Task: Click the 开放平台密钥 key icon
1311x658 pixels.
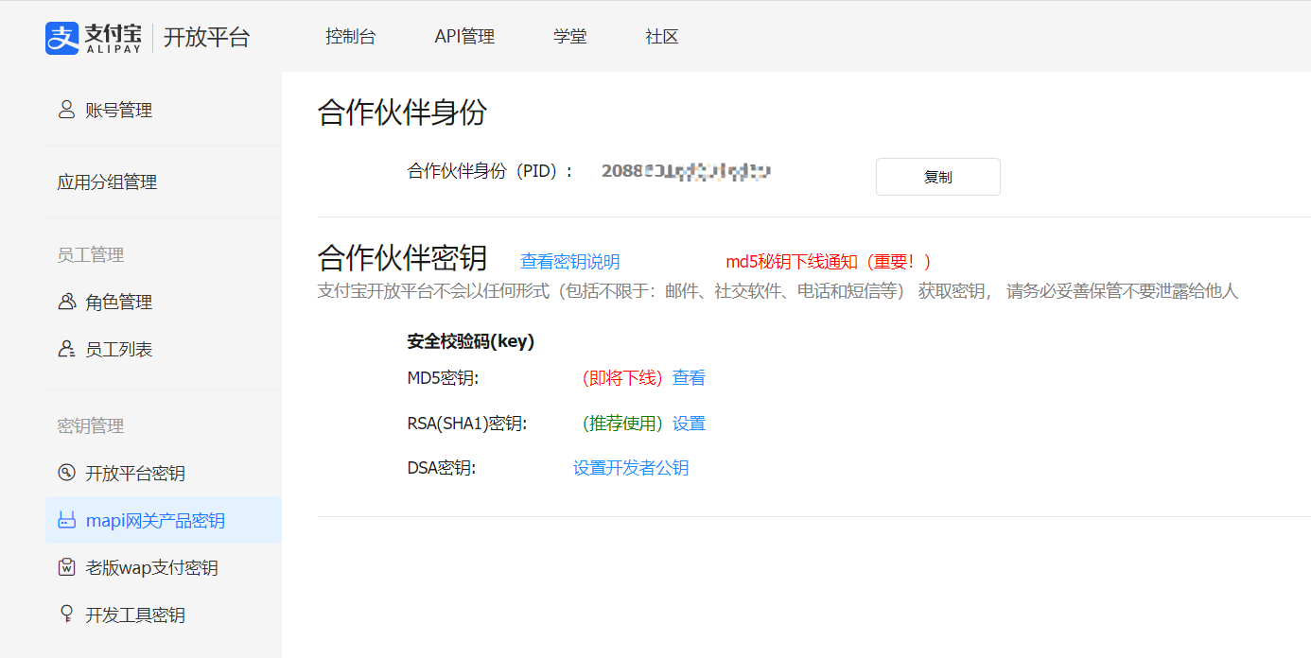Action: [66, 473]
